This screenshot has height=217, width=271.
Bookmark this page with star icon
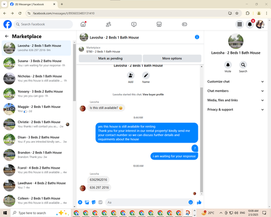(x=237, y=13)
